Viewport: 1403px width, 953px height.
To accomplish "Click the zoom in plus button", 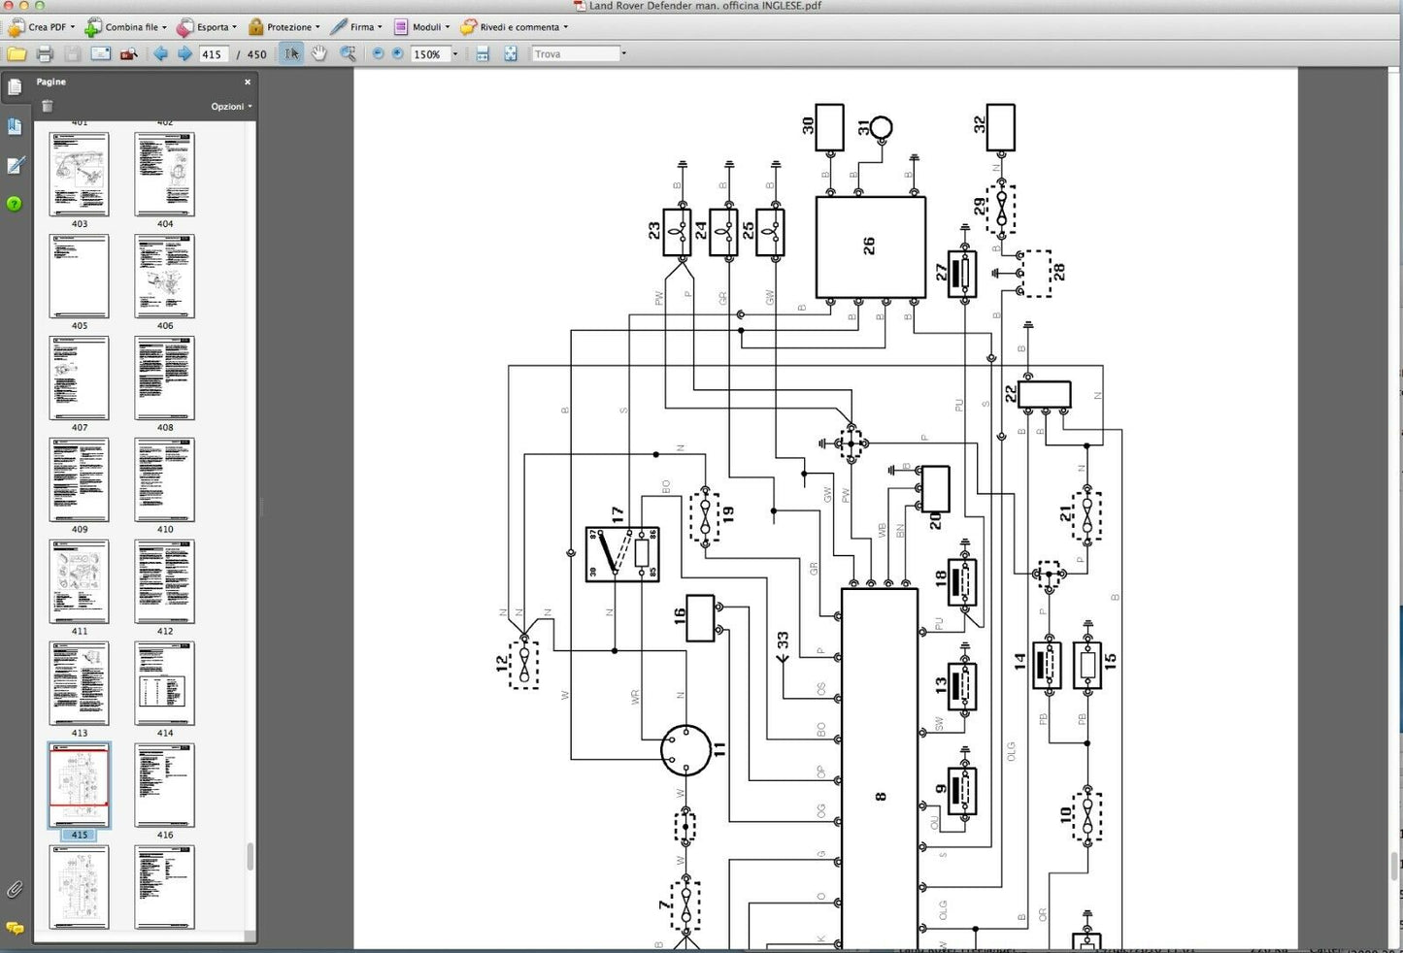I will coord(397,54).
